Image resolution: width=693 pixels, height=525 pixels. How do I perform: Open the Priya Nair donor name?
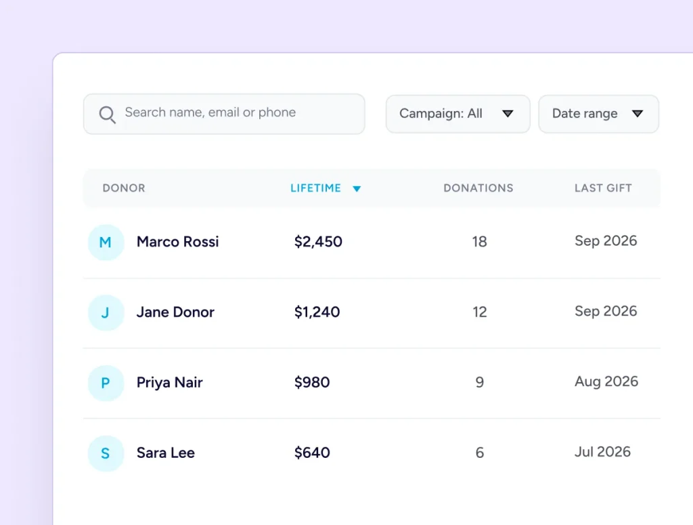tap(170, 382)
